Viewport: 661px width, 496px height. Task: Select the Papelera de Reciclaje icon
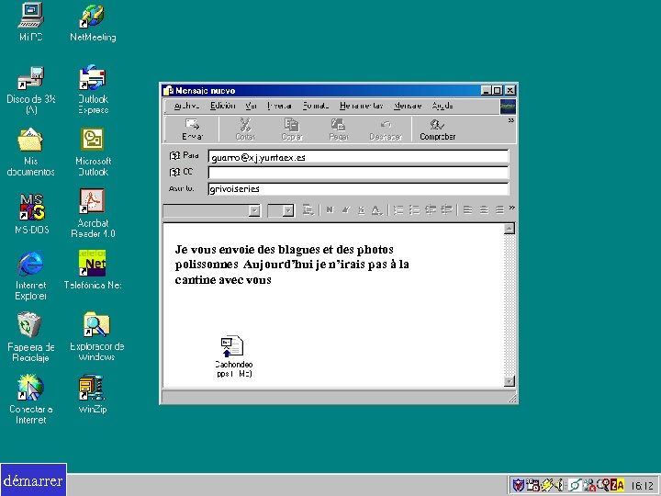[30, 337]
